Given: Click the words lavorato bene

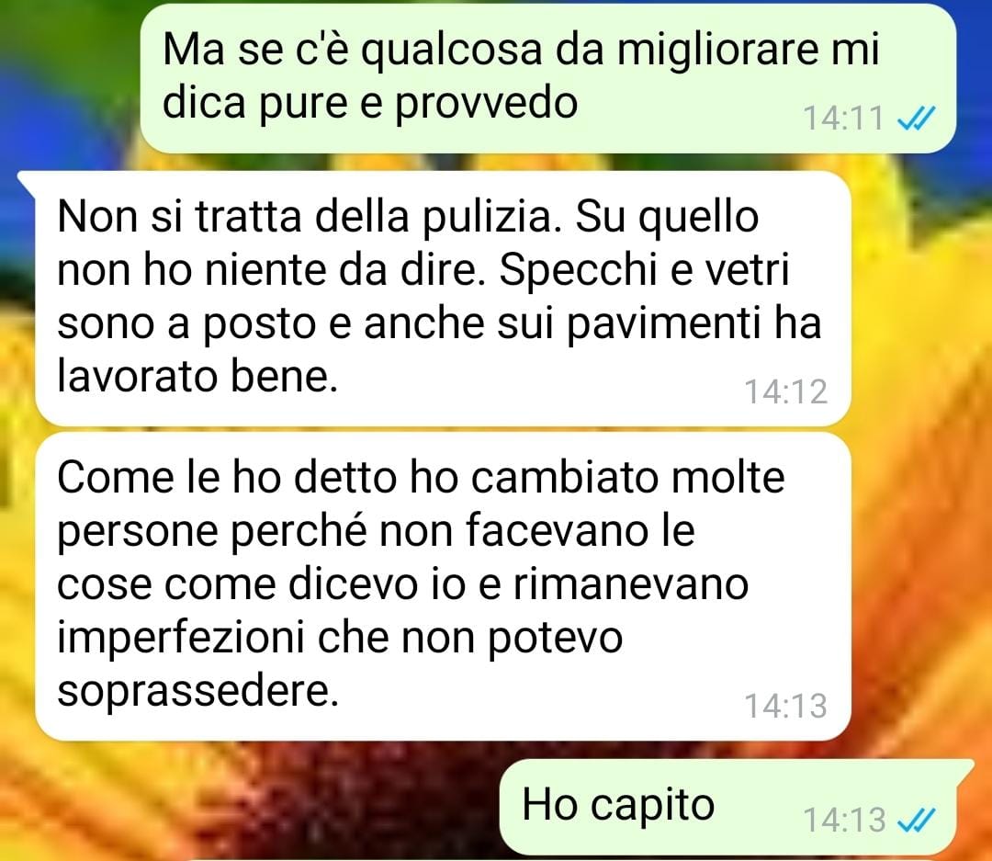Looking at the screenshot, I should pos(197,378).
